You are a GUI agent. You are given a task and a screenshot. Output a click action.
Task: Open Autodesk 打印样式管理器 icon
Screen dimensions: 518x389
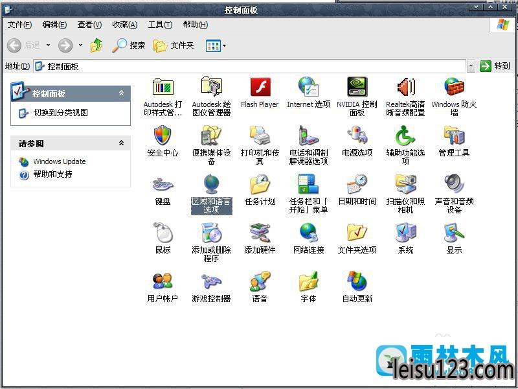click(x=163, y=88)
